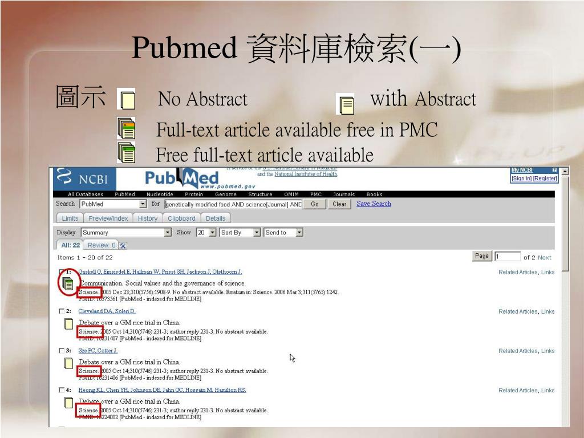The image size is (584, 438).
Task: Check the box for result 1
Action: click(62, 271)
